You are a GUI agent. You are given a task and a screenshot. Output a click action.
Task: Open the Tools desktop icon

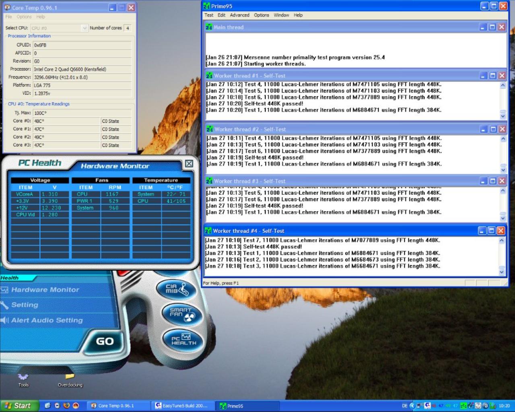click(x=23, y=380)
